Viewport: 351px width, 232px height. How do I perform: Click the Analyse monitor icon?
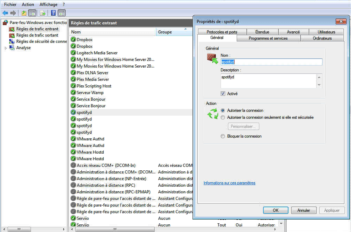11,48
